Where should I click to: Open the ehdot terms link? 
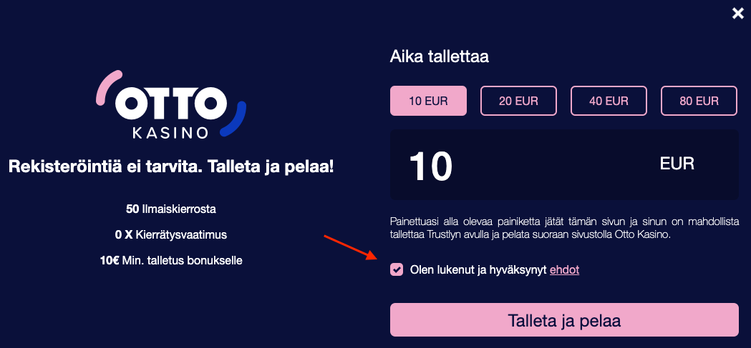click(x=564, y=270)
